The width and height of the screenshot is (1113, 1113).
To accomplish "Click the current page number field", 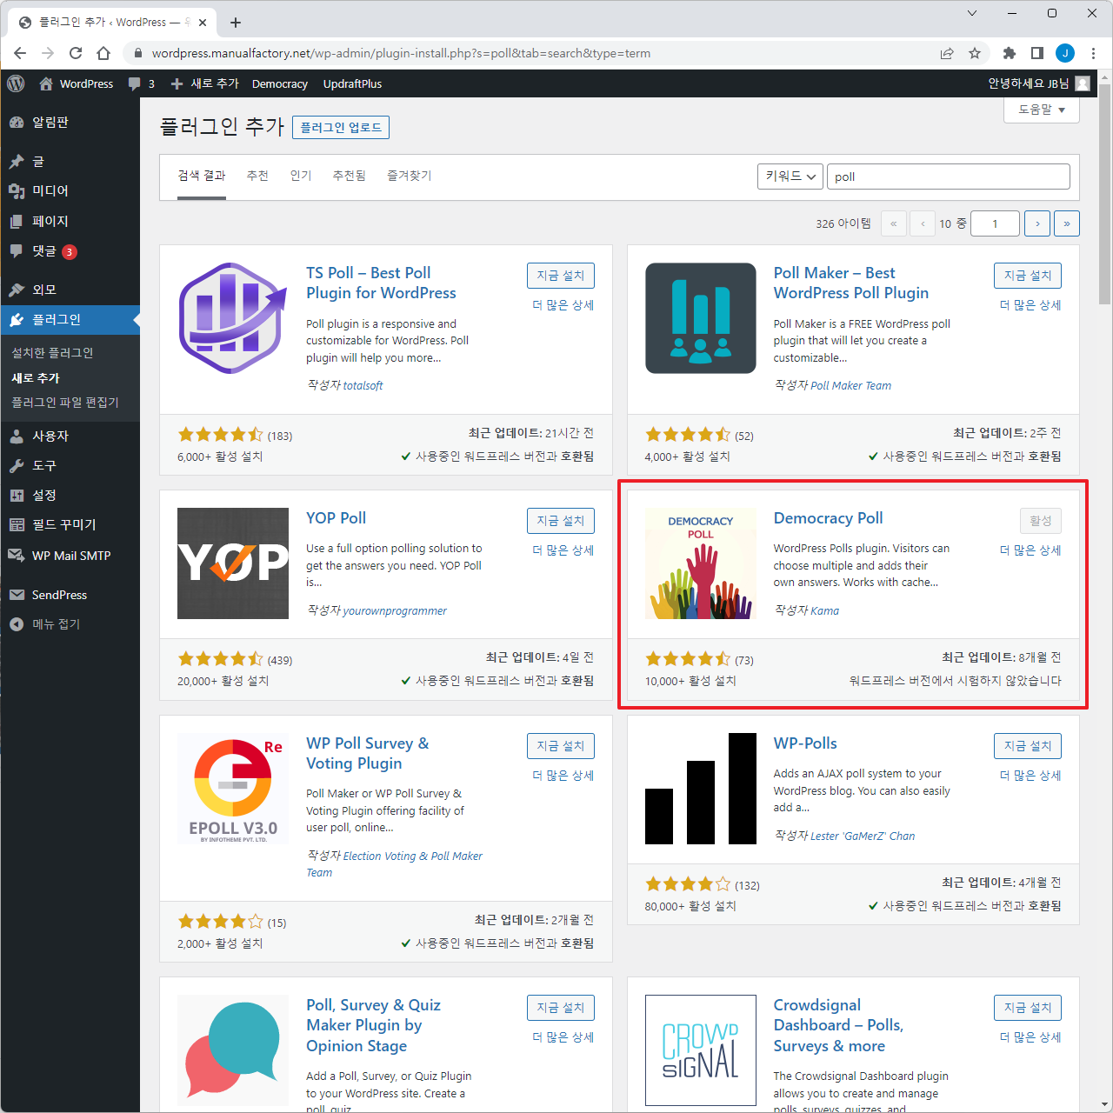I will click(x=995, y=223).
